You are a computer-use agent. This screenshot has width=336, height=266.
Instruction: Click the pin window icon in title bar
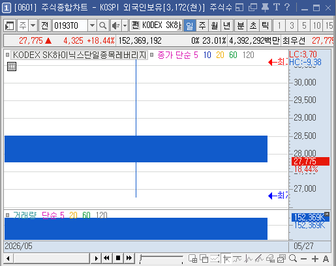tap(265, 8)
